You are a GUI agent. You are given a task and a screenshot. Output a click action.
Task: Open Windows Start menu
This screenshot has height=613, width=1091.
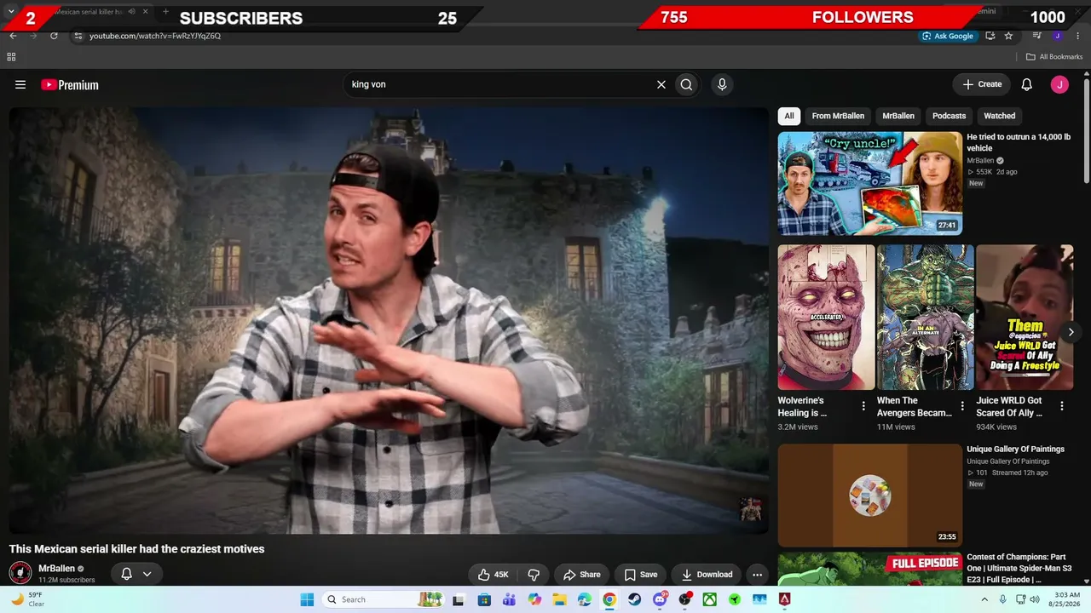tap(307, 599)
